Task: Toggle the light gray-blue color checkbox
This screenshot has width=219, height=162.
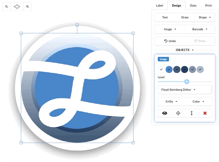Action: [x=200, y=69]
